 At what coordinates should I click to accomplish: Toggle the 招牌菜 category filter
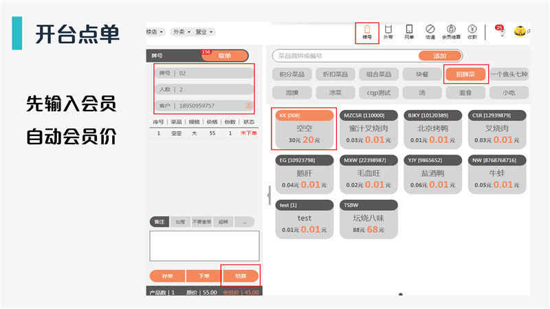(465, 74)
